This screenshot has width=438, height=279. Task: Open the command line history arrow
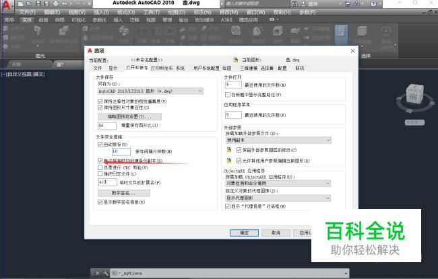click(x=346, y=274)
